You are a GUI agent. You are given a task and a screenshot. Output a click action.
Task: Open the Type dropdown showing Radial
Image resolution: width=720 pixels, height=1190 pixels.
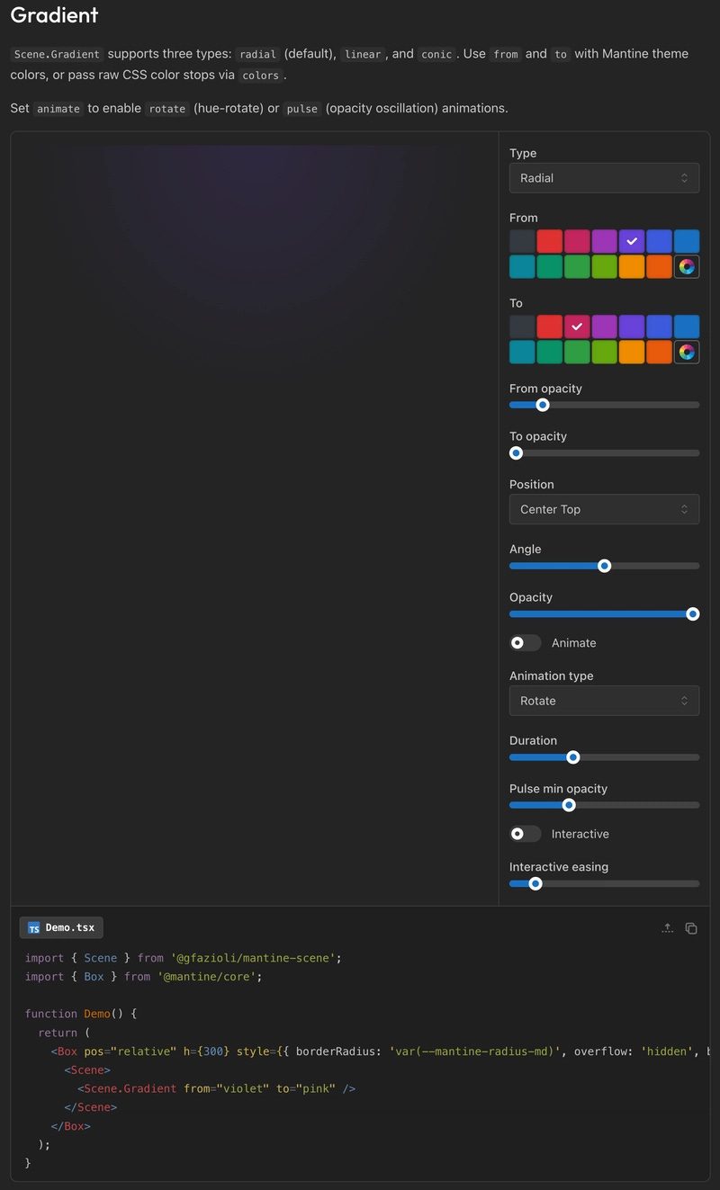604,177
